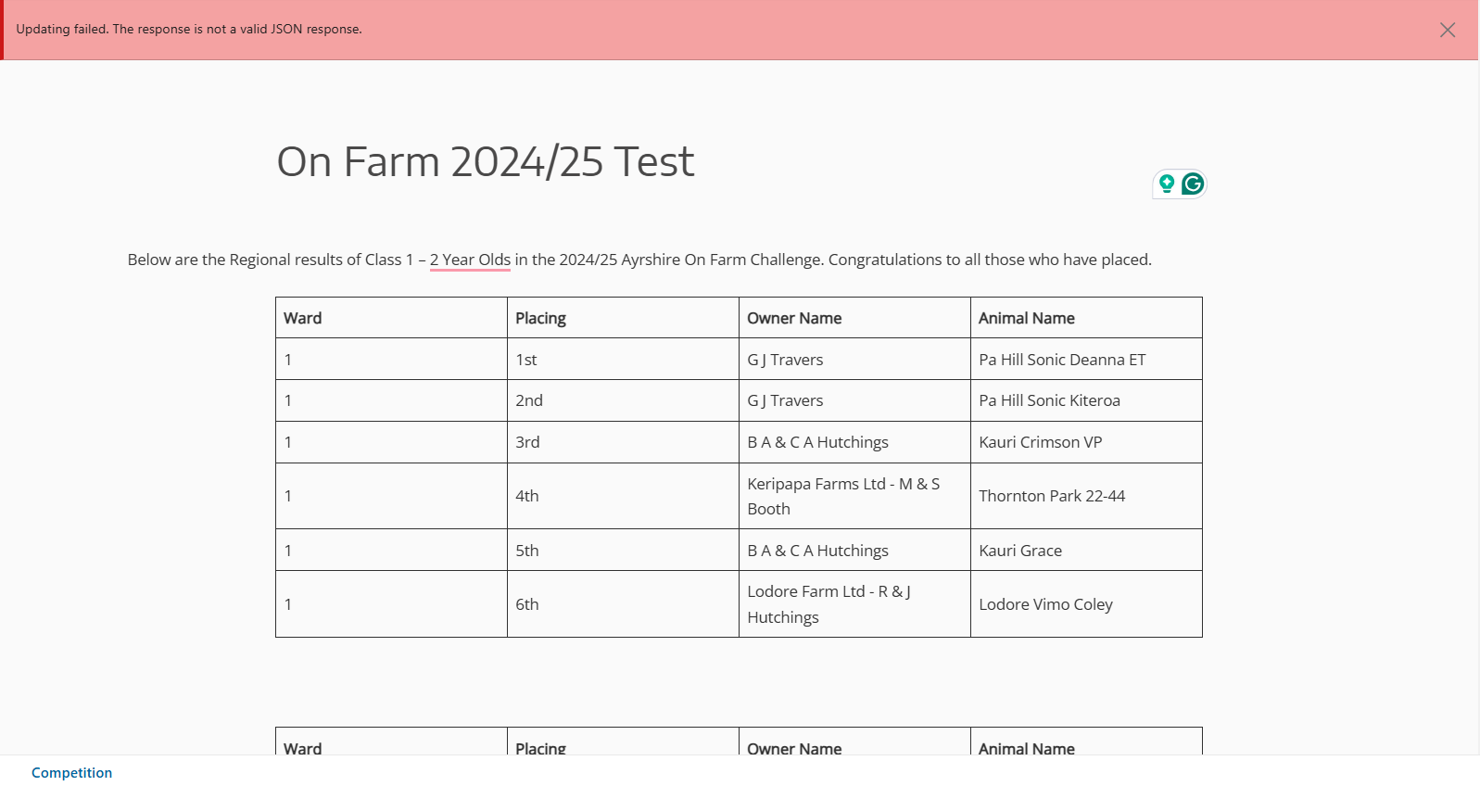
Task: Click the Kauri Crimson VP cell
Action: tap(1086, 442)
